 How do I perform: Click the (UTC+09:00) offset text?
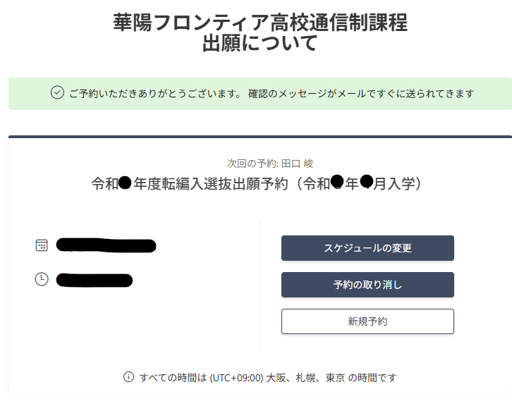(x=238, y=377)
